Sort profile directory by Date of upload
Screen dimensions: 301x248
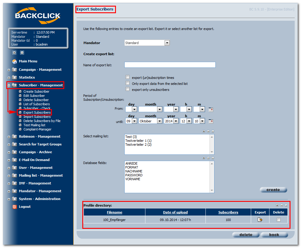click(x=175, y=212)
